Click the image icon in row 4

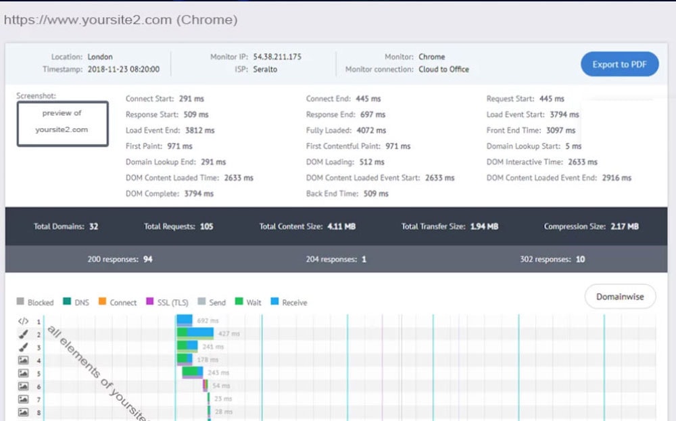coord(23,360)
